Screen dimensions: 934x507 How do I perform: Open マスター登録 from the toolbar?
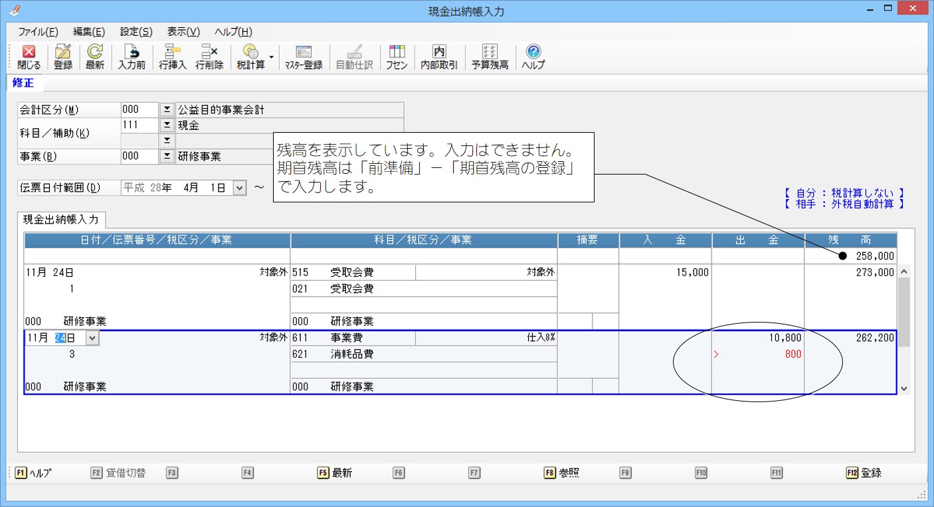(304, 57)
